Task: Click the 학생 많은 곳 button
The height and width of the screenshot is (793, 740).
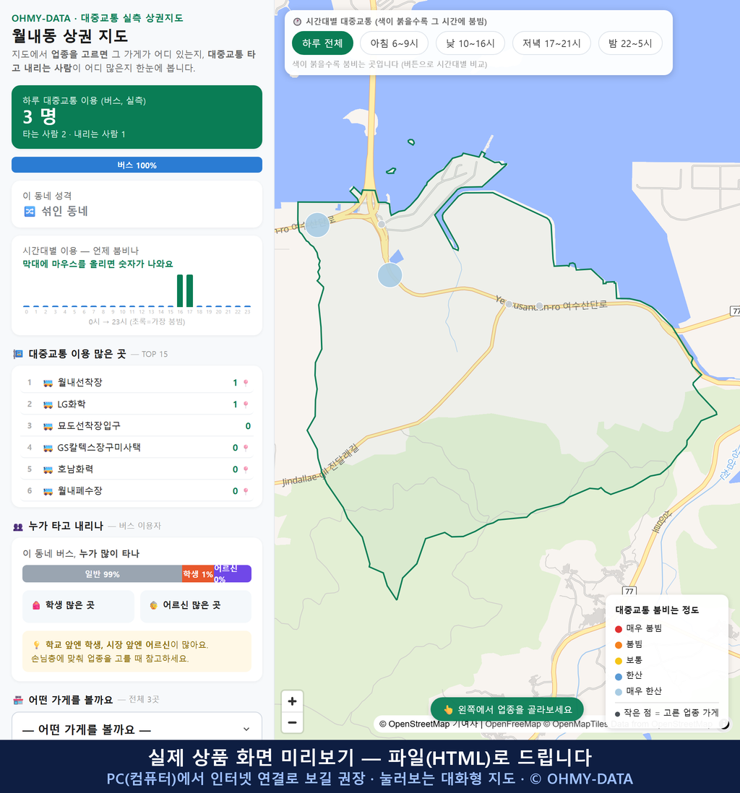Action: point(79,605)
